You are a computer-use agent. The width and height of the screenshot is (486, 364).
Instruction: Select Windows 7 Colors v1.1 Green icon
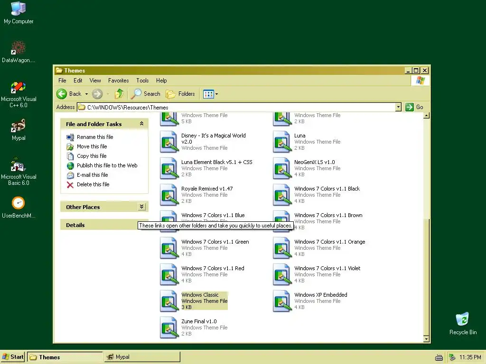169,248
